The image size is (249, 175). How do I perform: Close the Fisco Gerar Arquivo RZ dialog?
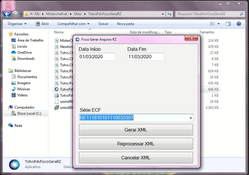[191, 38]
